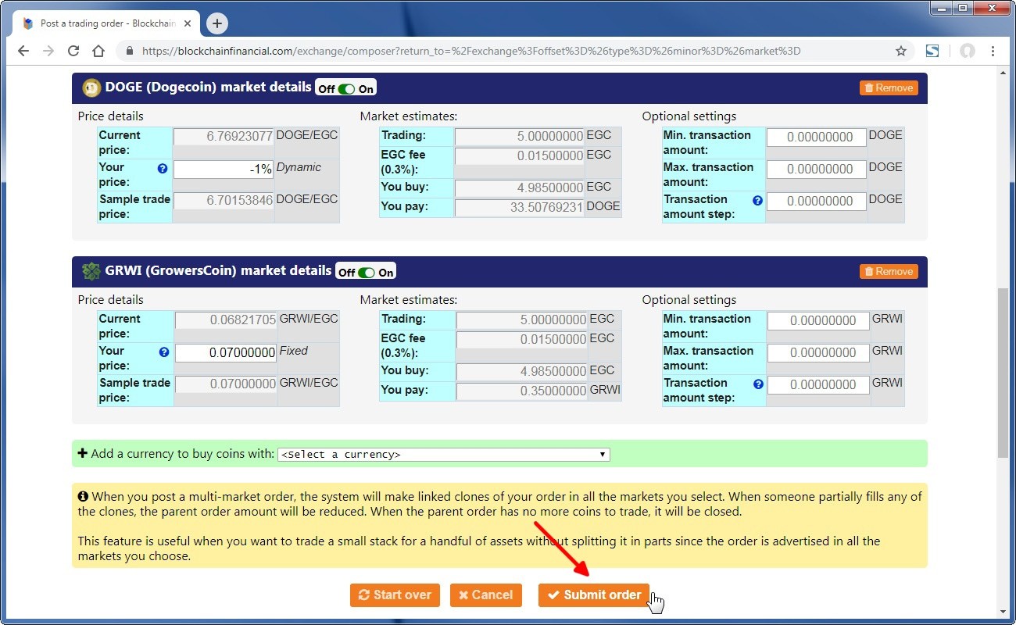Click the vertical page scrollbar thumb
Viewport: 1016px width, 625px height.
[1003, 373]
